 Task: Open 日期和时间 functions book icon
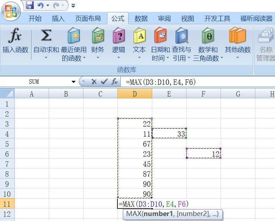point(160,35)
